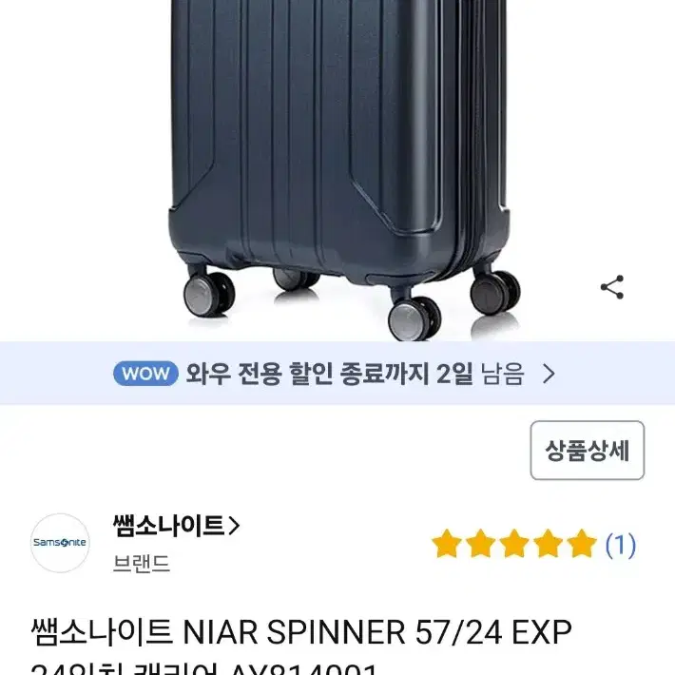Tap the third yellow rating star
The width and height of the screenshot is (675, 675).
point(514,544)
